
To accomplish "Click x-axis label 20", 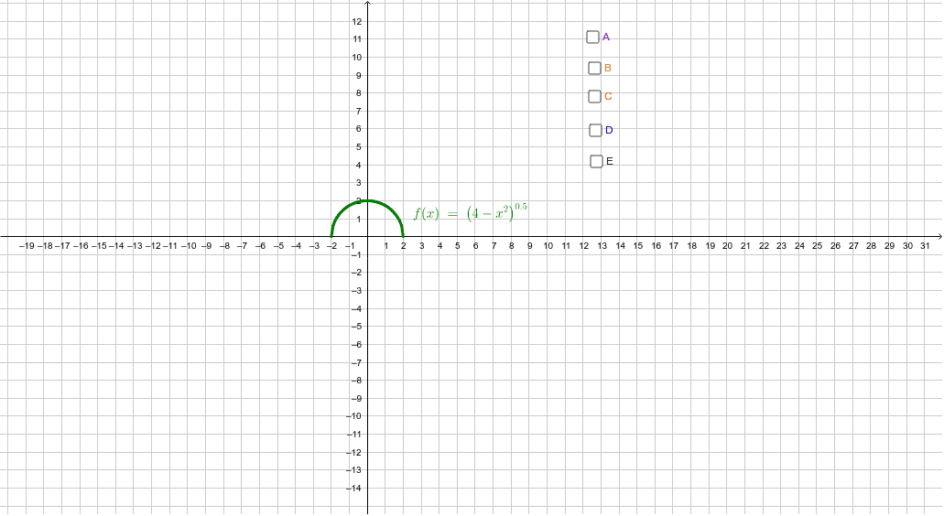I will tap(727, 246).
